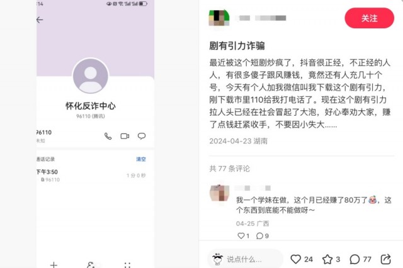This screenshot has height=268, width=403.
Task: Open the post title 剧有引力诈骗
Action: click(x=237, y=46)
